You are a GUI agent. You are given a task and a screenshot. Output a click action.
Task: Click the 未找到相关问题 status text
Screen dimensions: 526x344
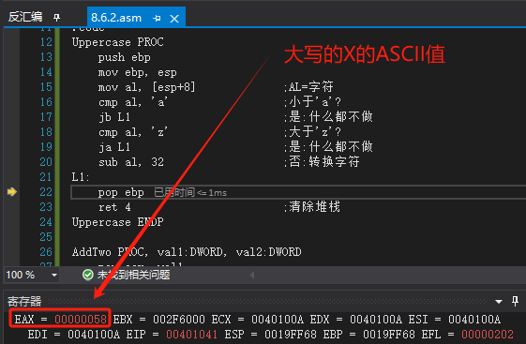click(x=133, y=275)
